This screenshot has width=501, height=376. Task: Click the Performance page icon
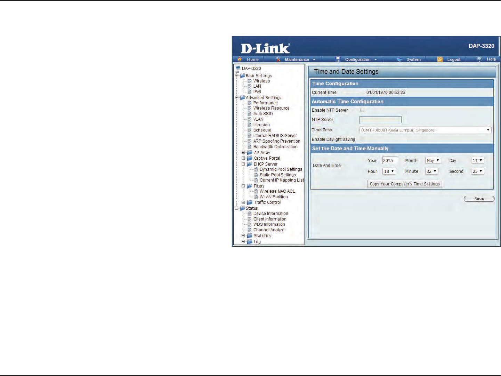(249, 103)
